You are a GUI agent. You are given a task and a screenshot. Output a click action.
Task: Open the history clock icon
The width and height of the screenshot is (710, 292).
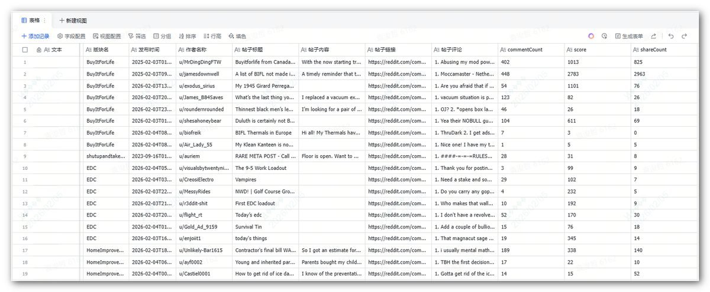click(x=604, y=36)
